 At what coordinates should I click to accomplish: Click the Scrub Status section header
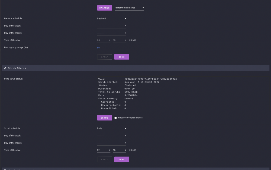(x=136, y=68)
